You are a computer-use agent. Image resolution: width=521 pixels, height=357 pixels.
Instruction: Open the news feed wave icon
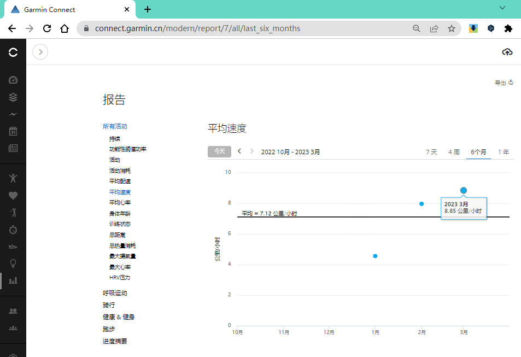tap(13, 114)
